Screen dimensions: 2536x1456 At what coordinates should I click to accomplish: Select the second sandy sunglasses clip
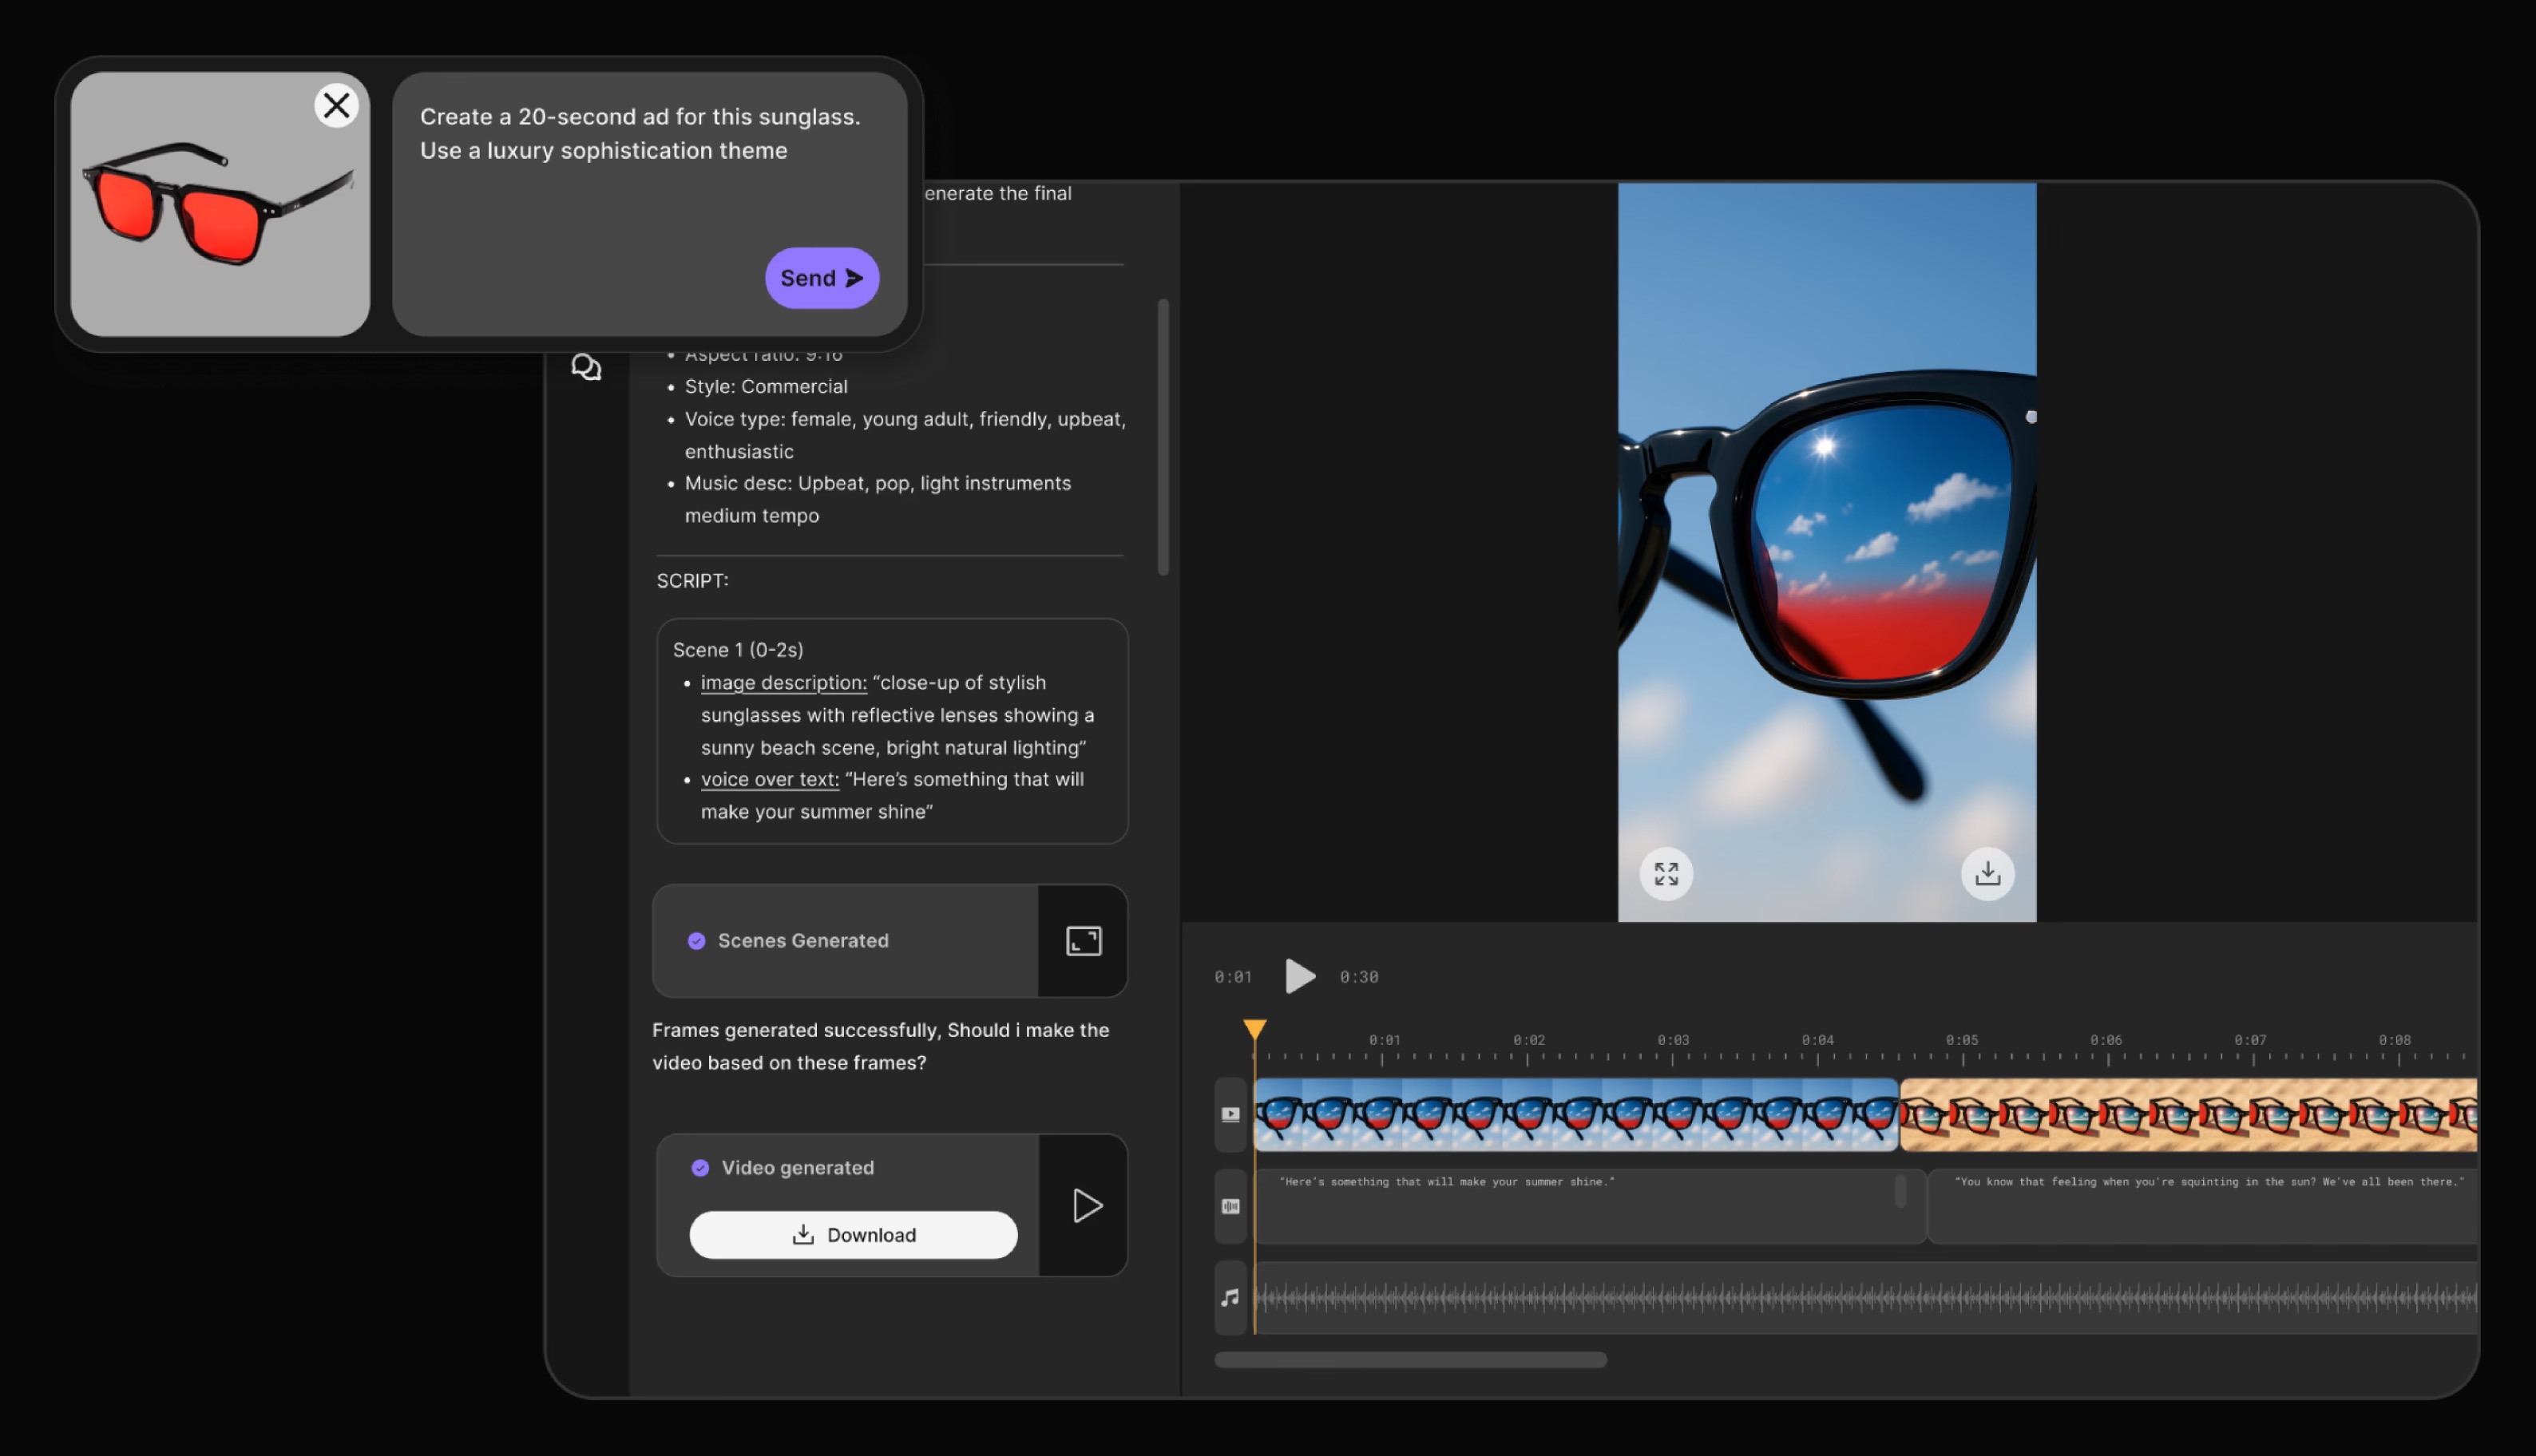(x=2188, y=1114)
